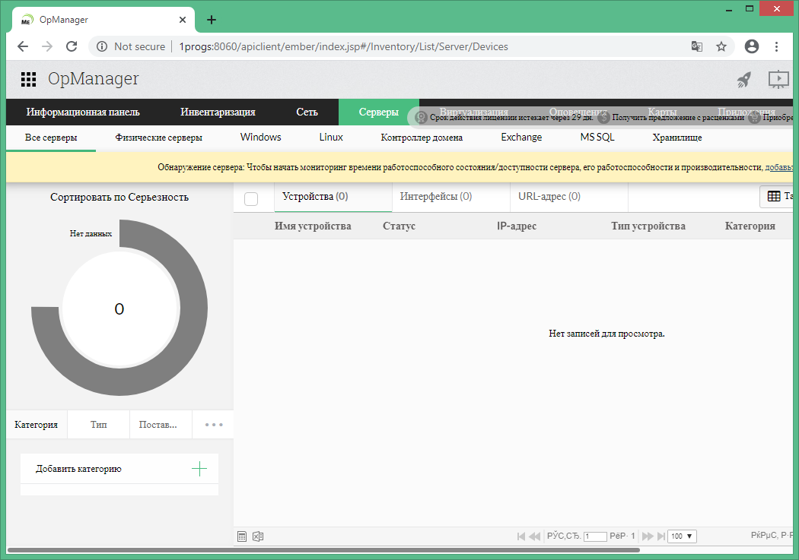Group by Тип tab
Viewport: 799px width, 560px height.
[98, 425]
